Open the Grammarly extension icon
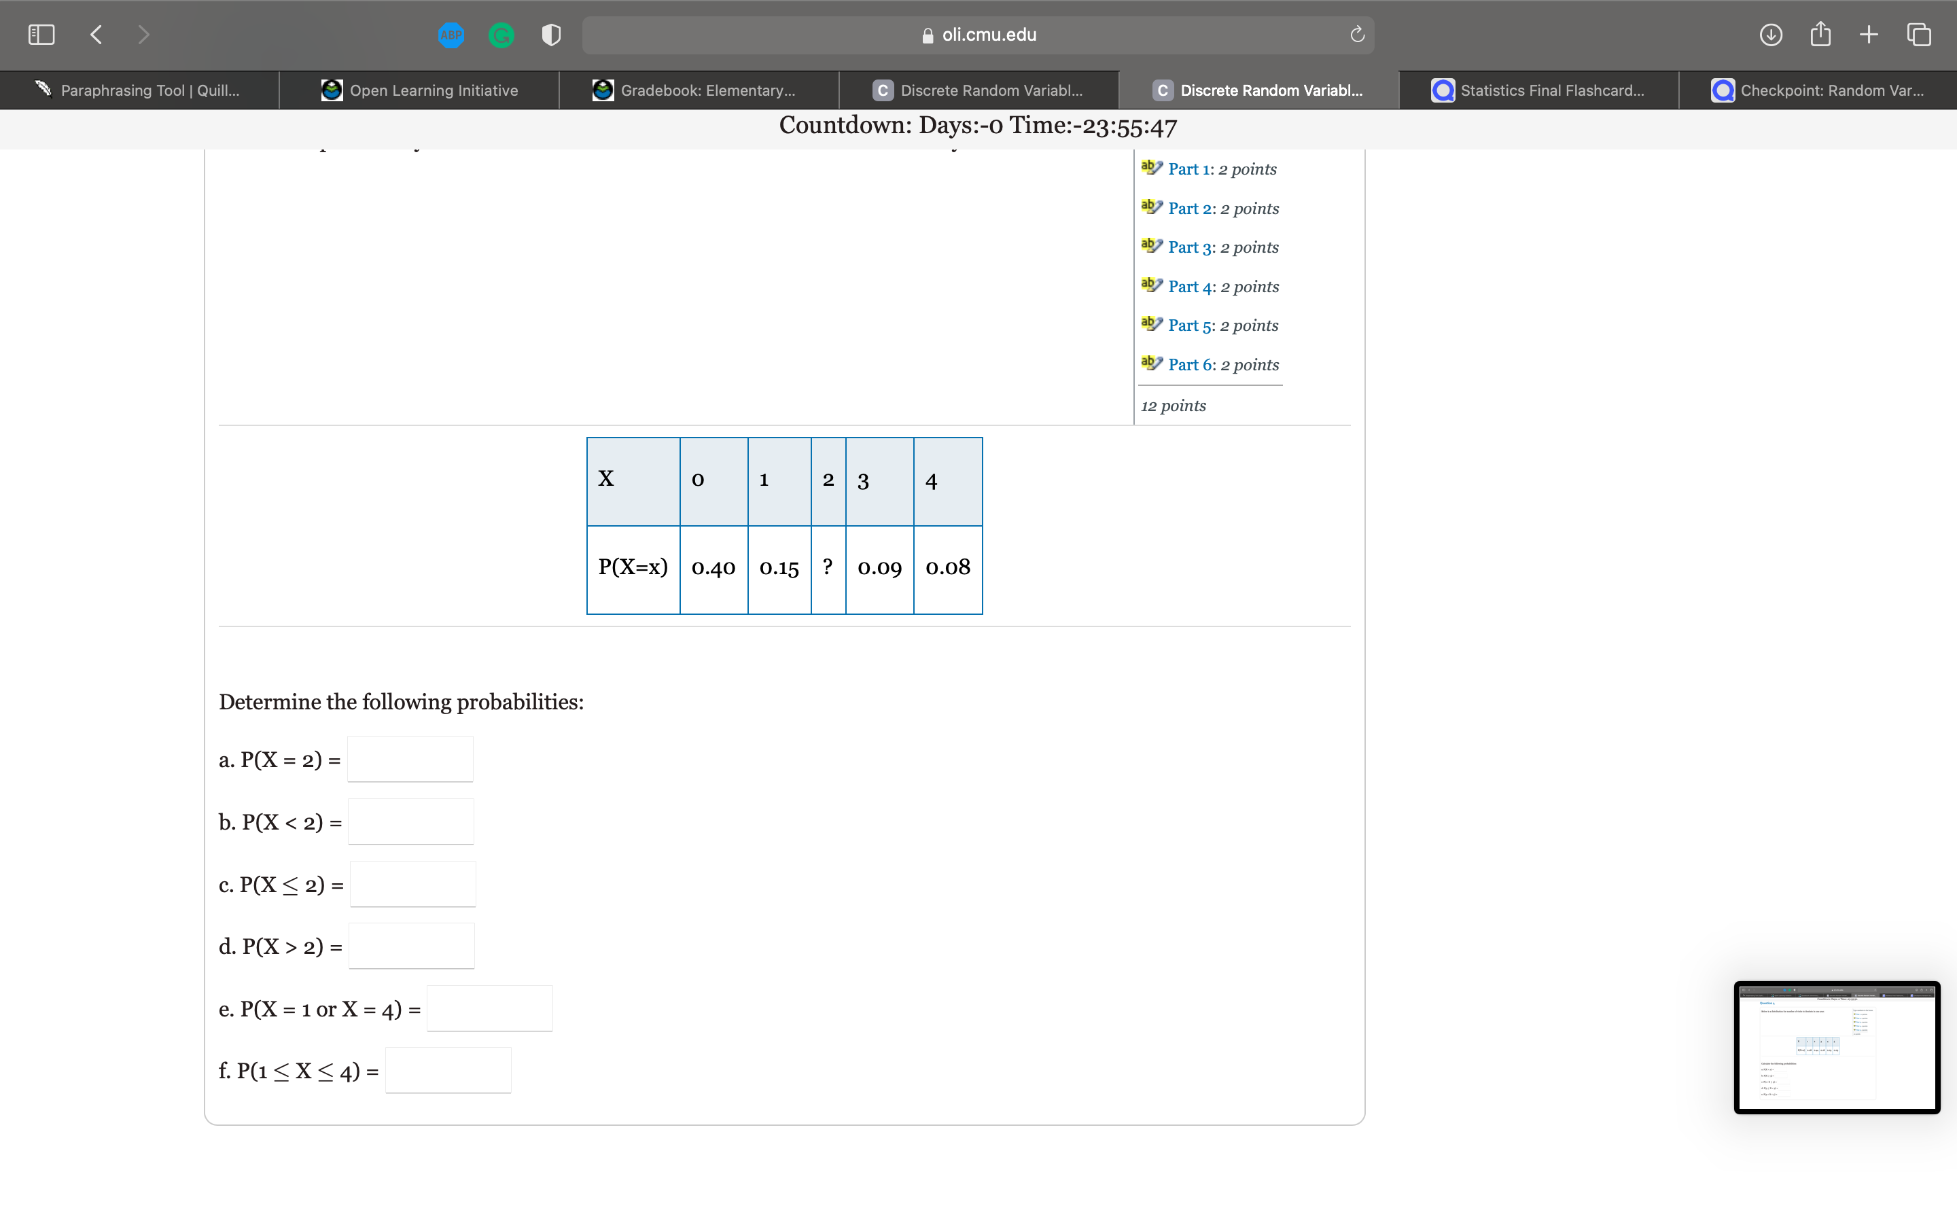 [501, 35]
